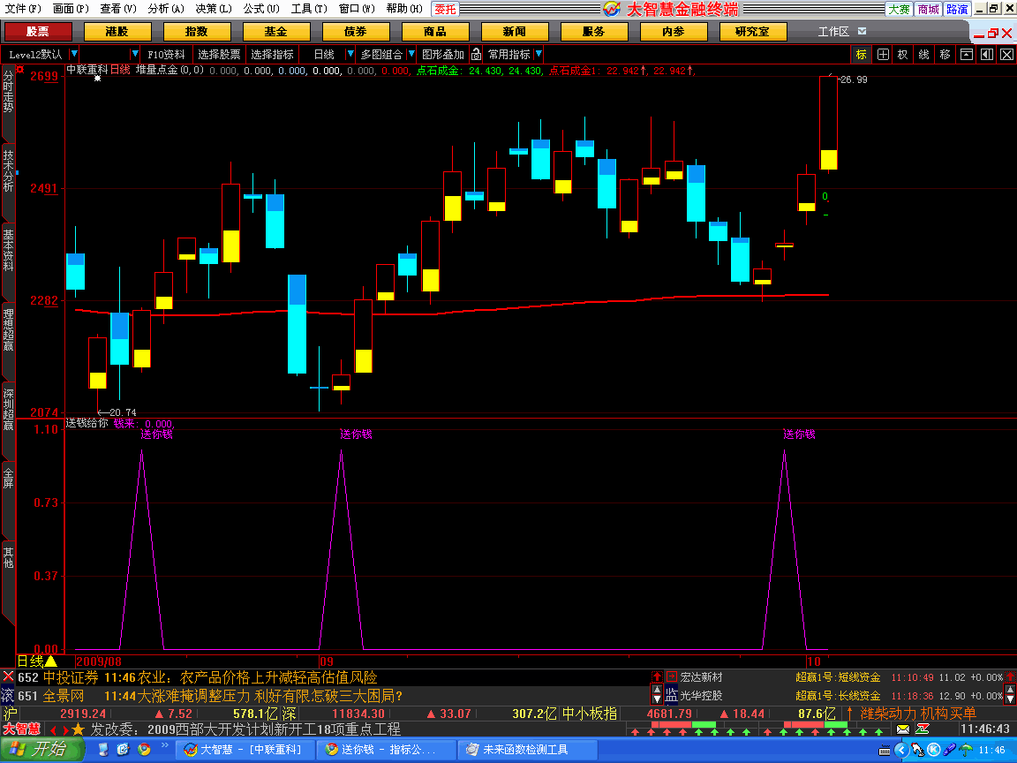Open the 画面(P) menu
Image resolution: width=1017 pixels, height=763 pixels.
(x=71, y=9)
